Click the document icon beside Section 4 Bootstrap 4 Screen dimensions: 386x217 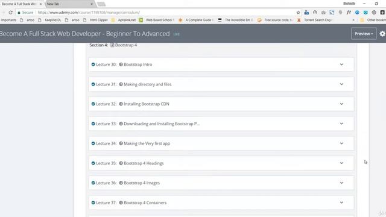click(x=112, y=45)
